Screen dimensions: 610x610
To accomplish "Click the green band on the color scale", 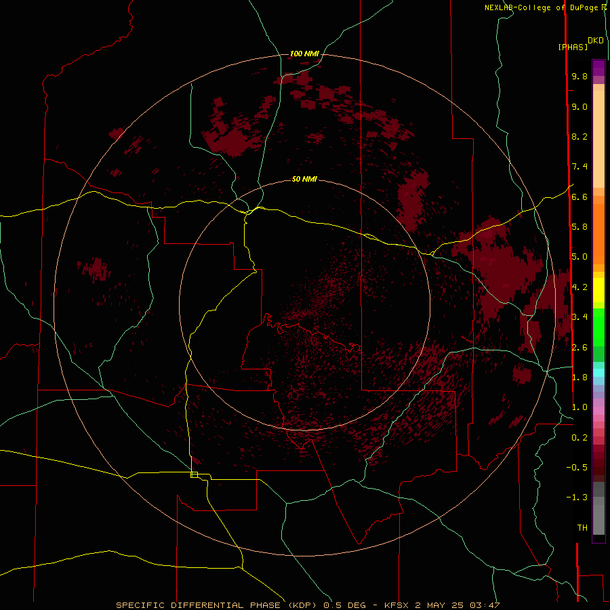I will tap(598, 327).
